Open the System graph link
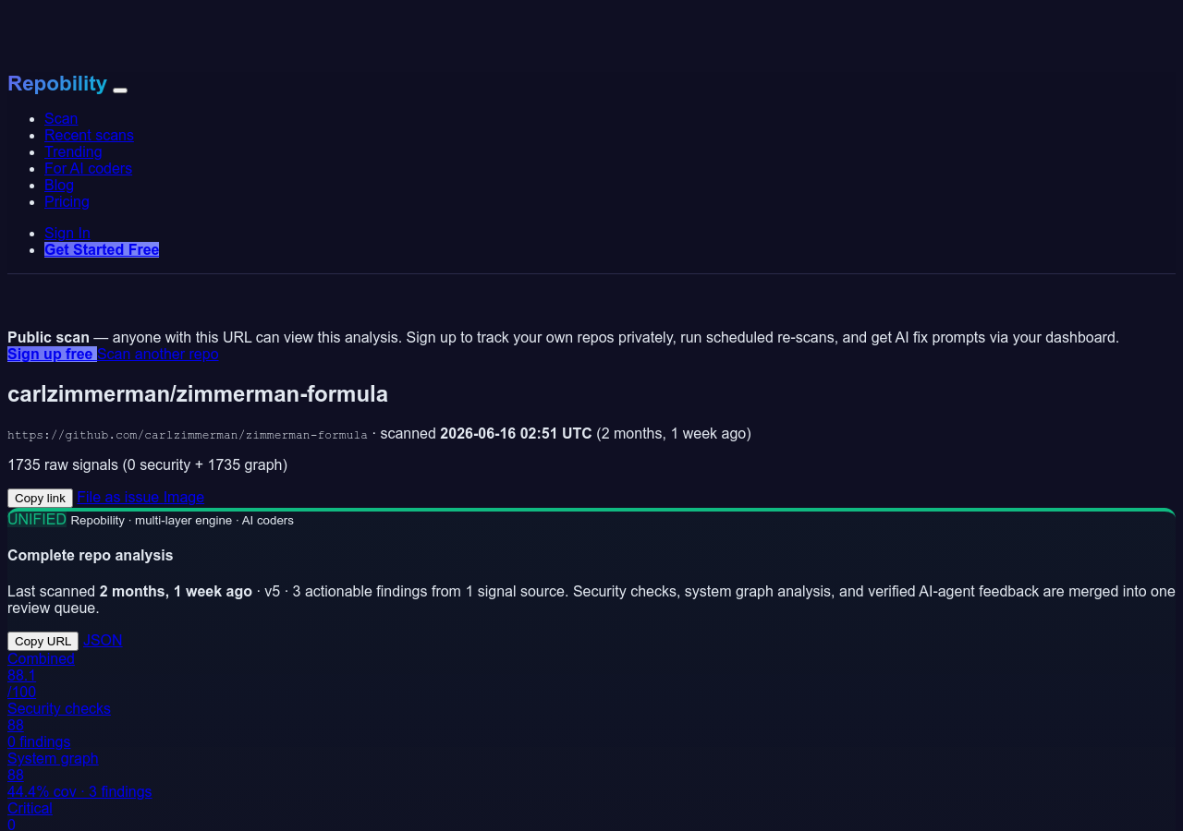1183x831 pixels. tap(53, 758)
